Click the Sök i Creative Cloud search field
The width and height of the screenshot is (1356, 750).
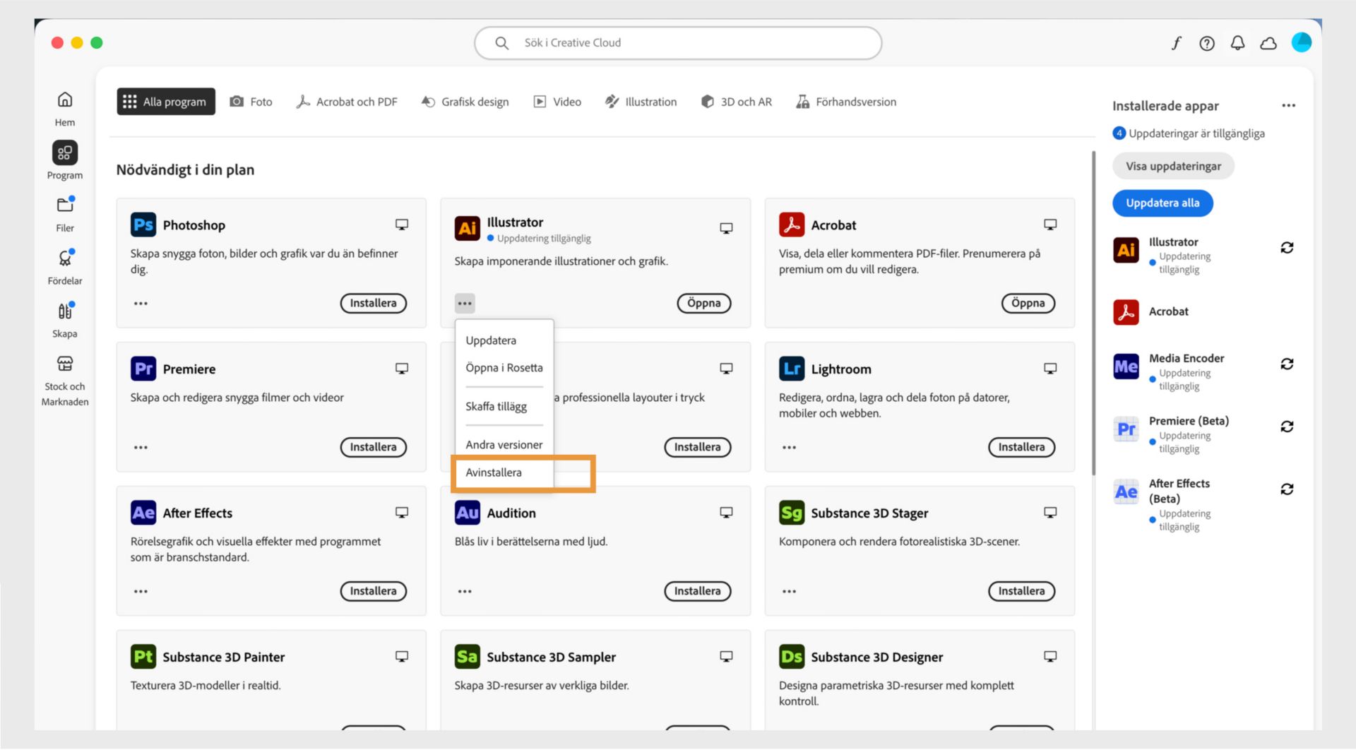[x=678, y=43]
